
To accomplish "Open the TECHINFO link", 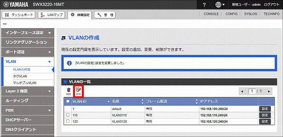I will [x=272, y=14].
